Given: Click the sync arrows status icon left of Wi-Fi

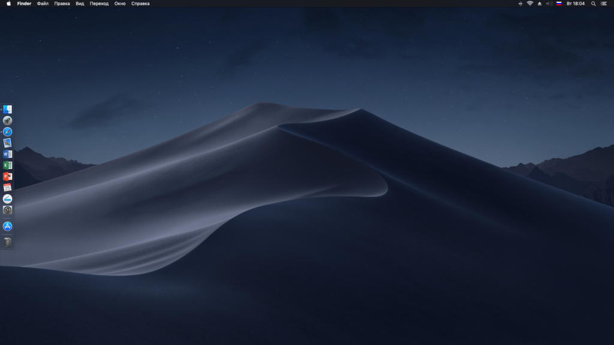Looking at the screenshot, I should [x=520, y=4].
